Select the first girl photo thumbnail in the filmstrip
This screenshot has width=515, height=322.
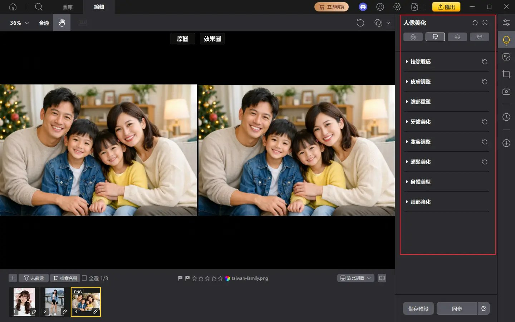[x=24, y=302]
